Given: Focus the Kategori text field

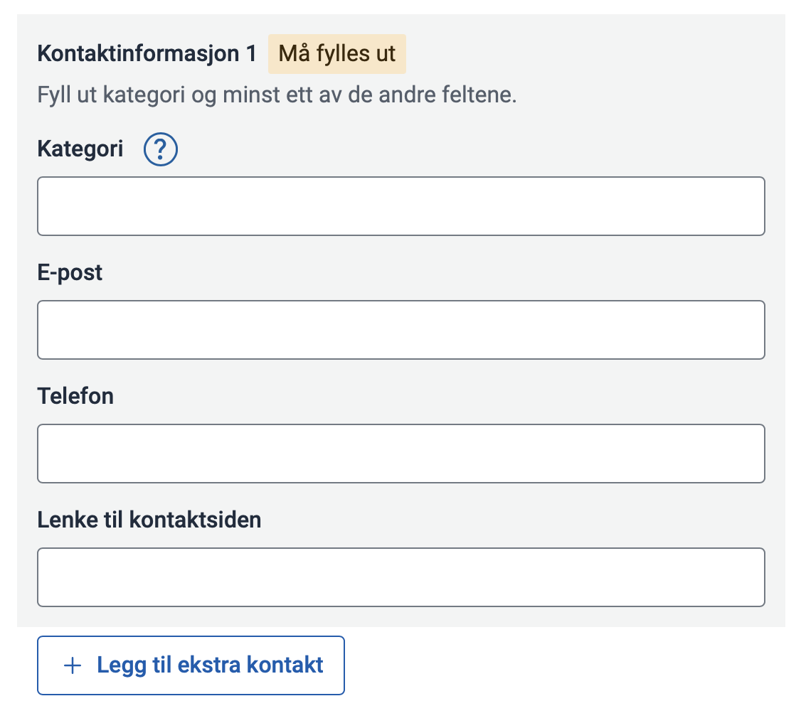Looking at the screenshot, I should (x=400, y=206).
